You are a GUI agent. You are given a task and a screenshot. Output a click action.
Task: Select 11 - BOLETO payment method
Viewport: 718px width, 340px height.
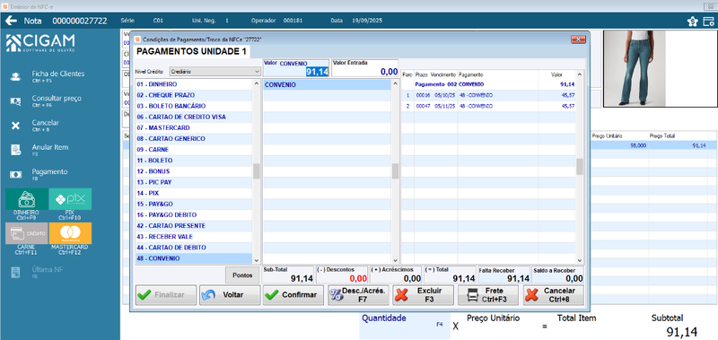pyautogui.click(x=194, y=161)
